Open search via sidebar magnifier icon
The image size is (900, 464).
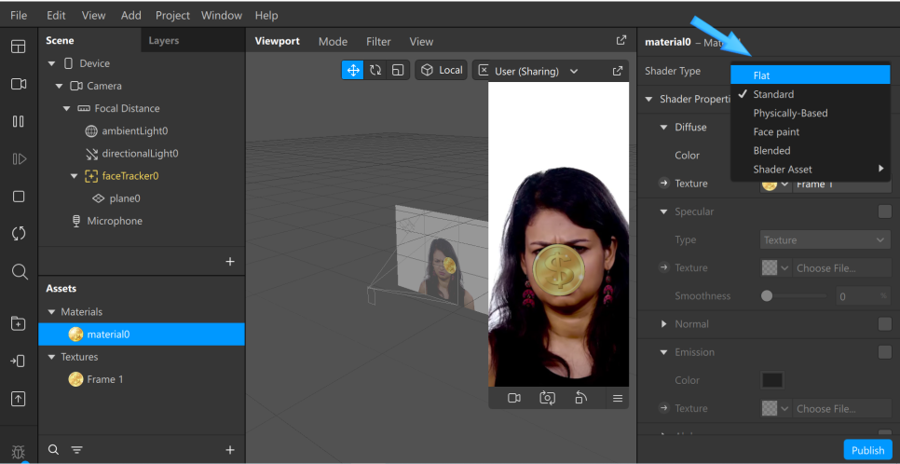(x=20, y=272)
